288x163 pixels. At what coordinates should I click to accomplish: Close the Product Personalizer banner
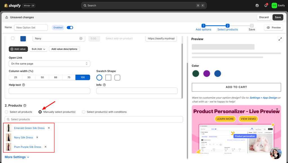point(277,109)
